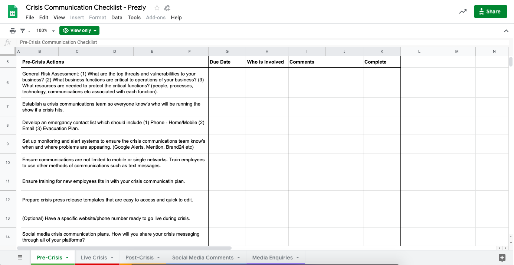514x265 pixels.
Task: Click the Explore icon at bottom right
Action: 502,258
